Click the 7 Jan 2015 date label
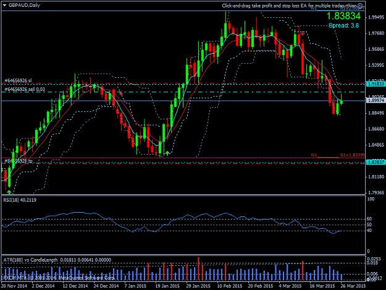The image size is (386, 290). coord(135,286)
